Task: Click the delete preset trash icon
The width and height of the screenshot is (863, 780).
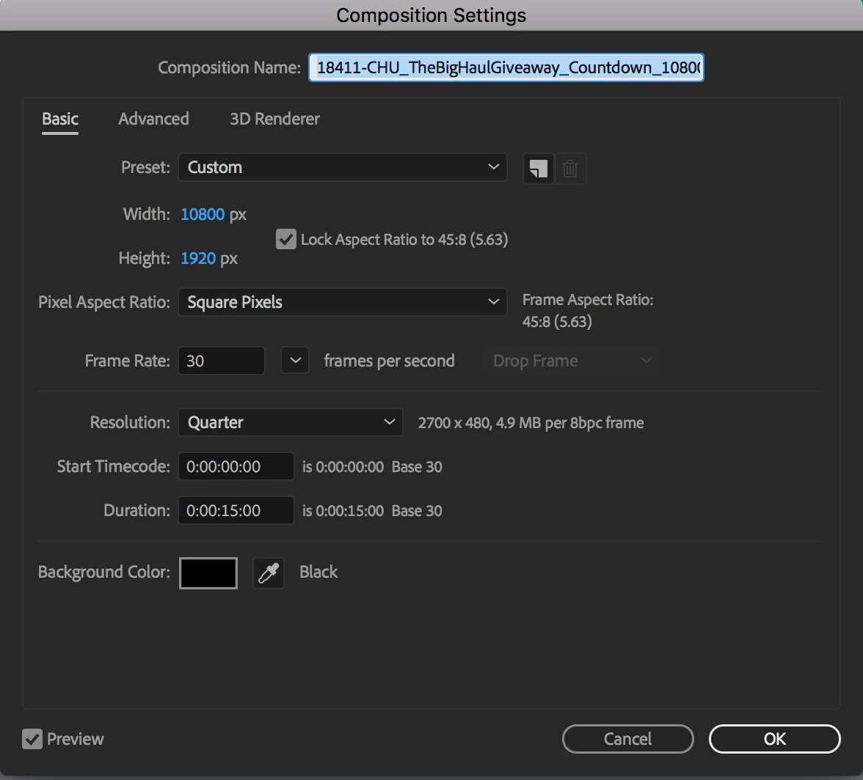Action: pyautogui.click(x=570, y=168)
